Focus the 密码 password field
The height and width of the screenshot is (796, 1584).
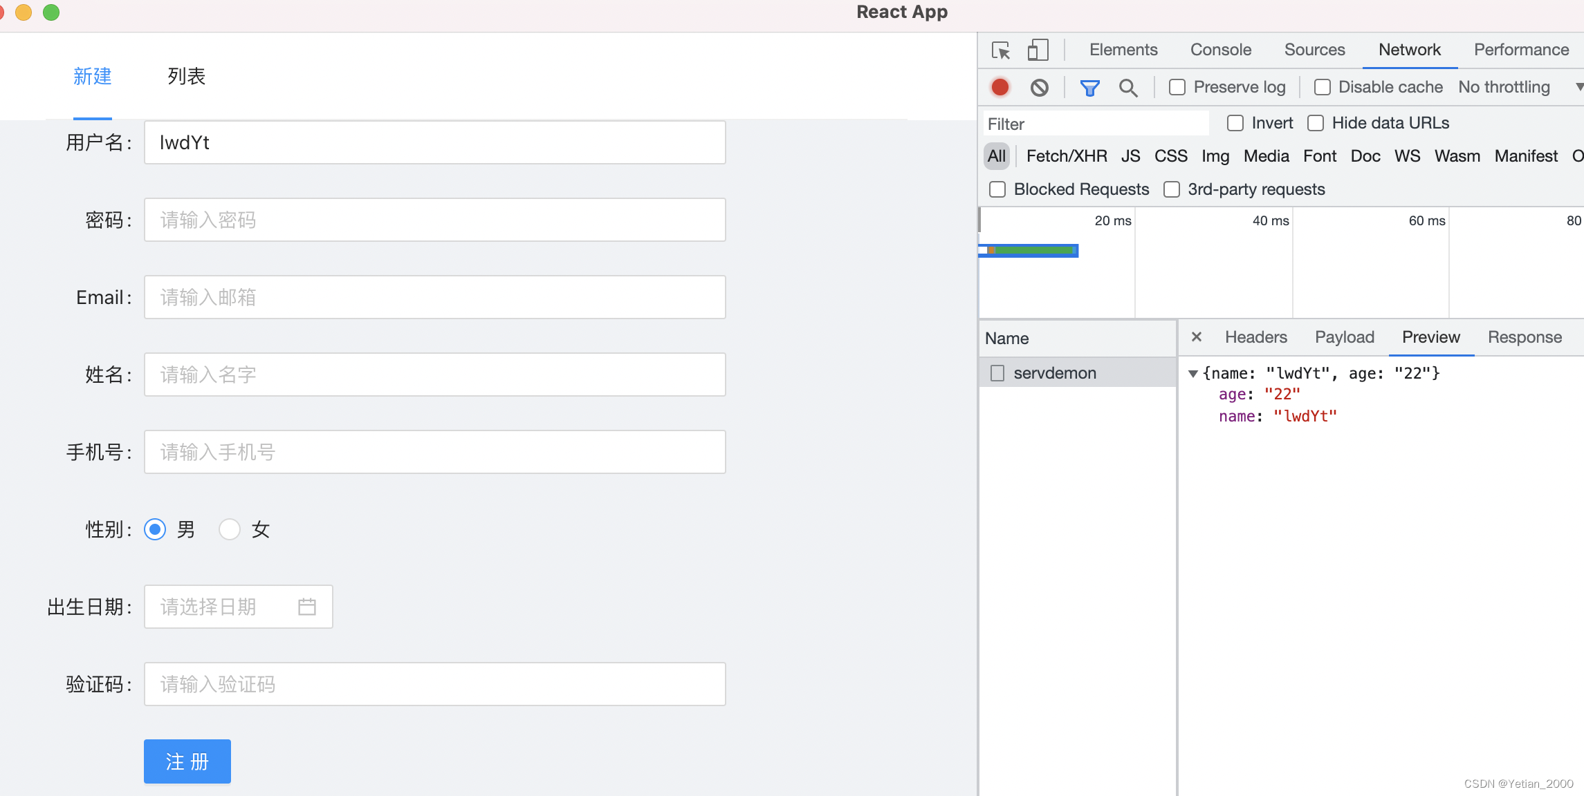(x=434, y=220)
